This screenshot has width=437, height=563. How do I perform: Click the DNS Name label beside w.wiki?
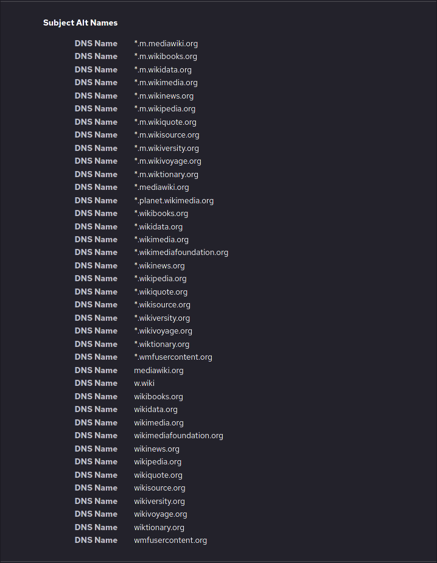[x=96, y=383]
